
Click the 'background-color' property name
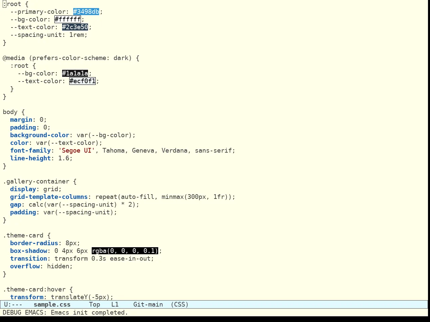click(x=40, y=135)
